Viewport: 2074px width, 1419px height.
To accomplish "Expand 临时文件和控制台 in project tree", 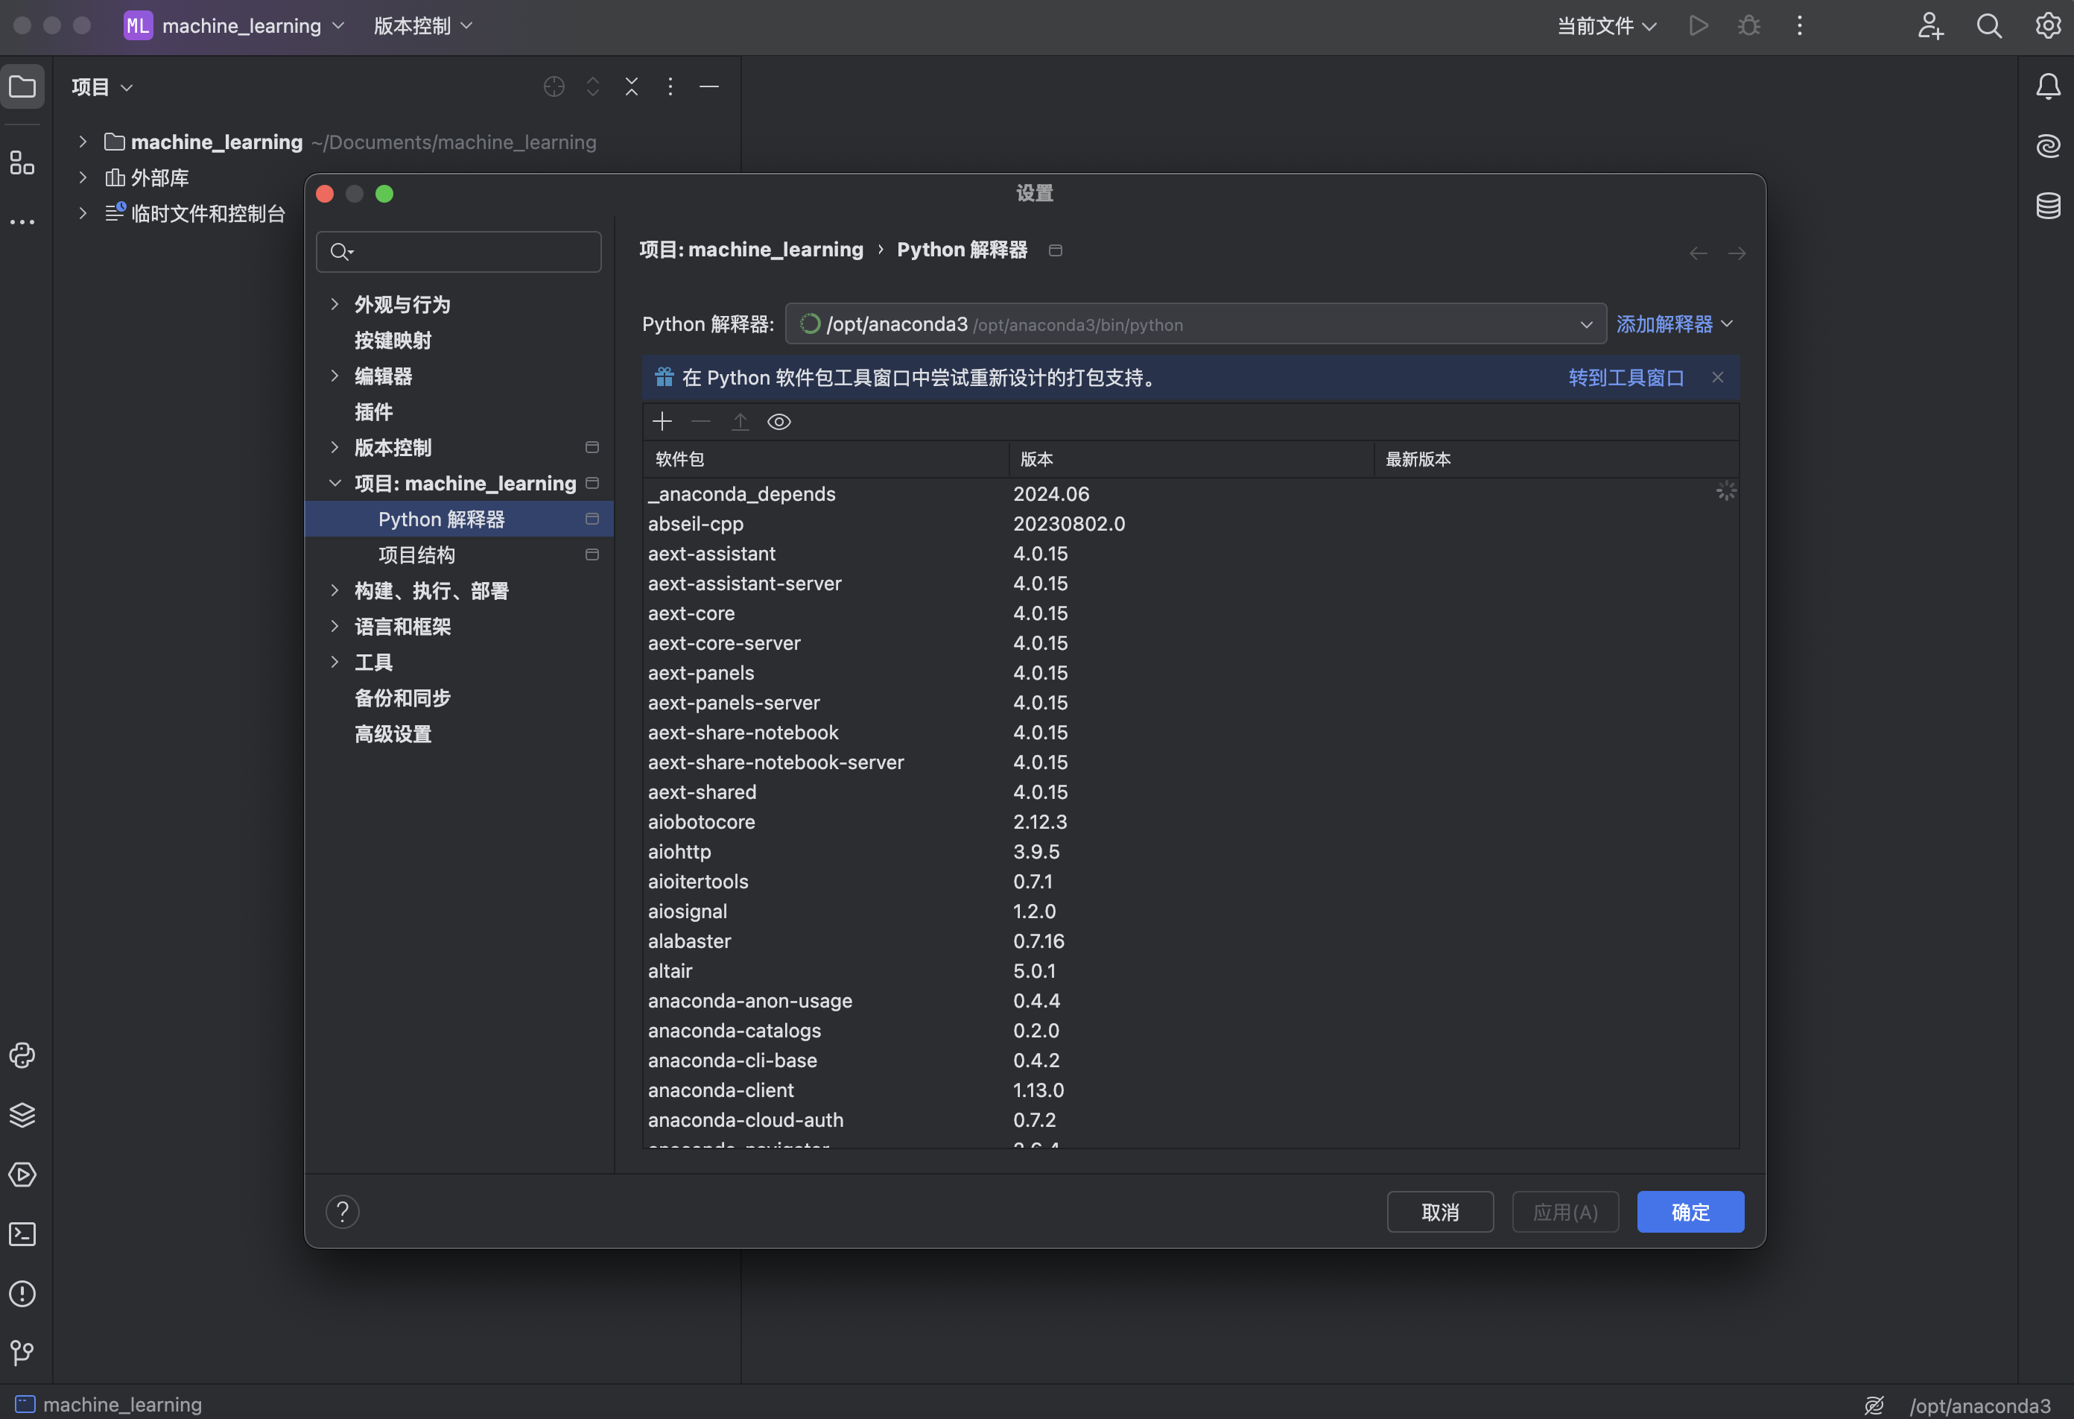I will pos(82,213).
